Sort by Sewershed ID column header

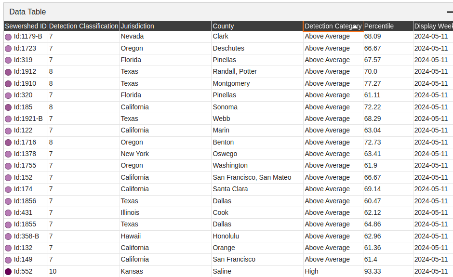(x=26, y=26)
